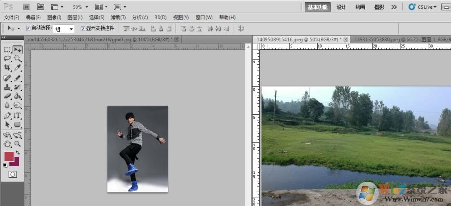Switch to the 设计 workspace
Screen dimensions: 451x206
click(x=341, y=7)
